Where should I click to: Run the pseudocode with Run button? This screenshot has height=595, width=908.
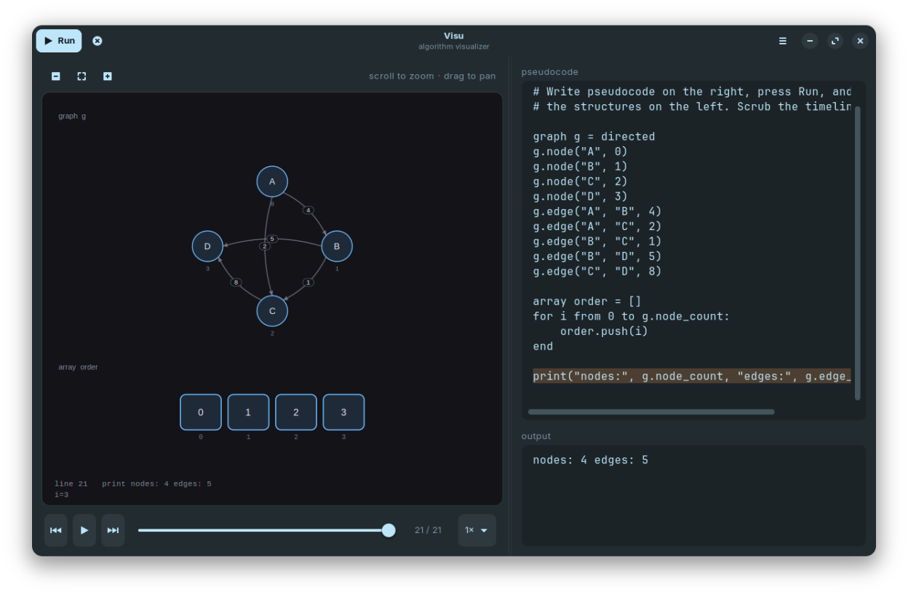click(x=59, y=41)
